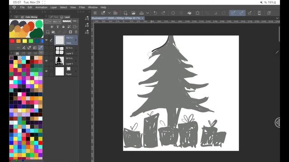Click the clear layer circle icon
Viewport: 289px width, 162px height.
[x=173, y=13]
